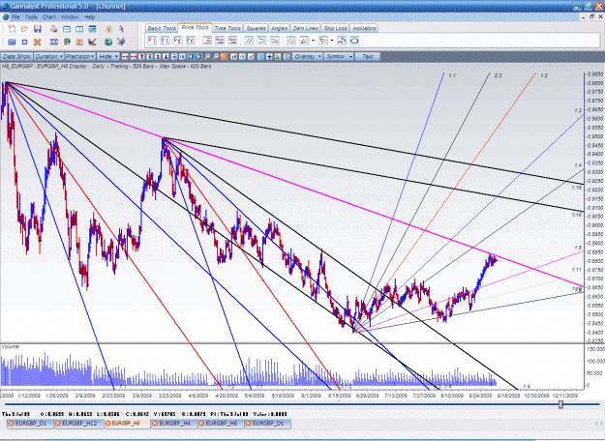Open the Help menu

coord(89,17)
